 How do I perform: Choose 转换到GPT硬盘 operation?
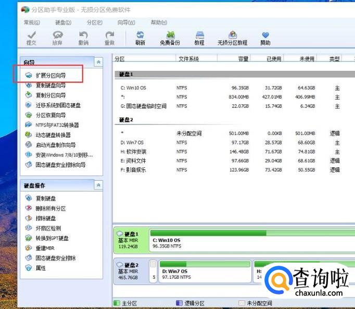[47, 238]
